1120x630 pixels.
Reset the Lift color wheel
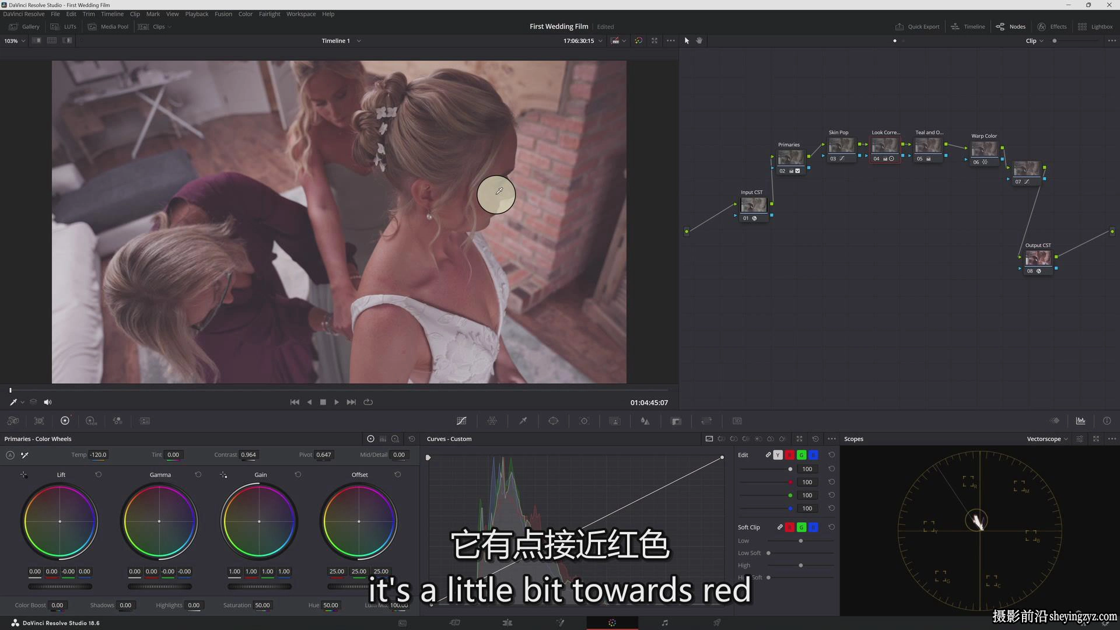(99, 475)
